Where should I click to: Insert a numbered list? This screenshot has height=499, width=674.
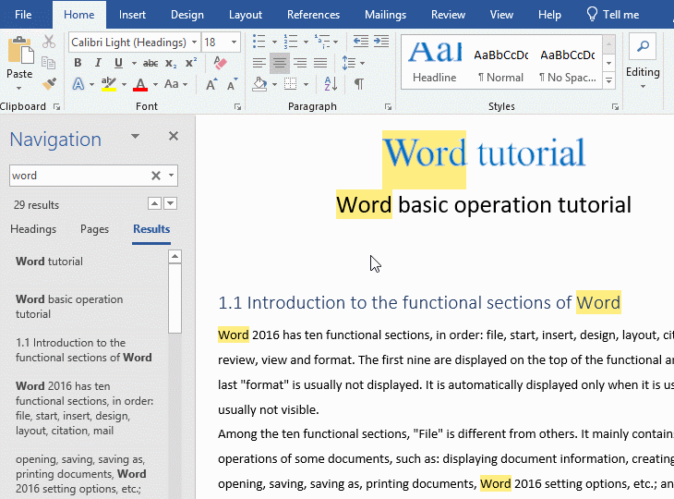[291, 42]
